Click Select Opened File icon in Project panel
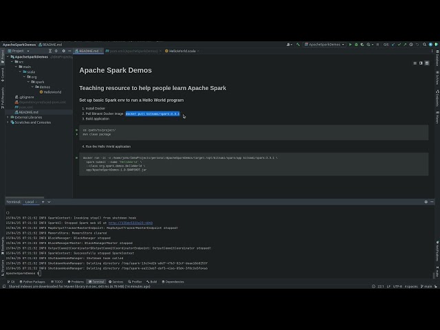 click(x=56, y=51)
